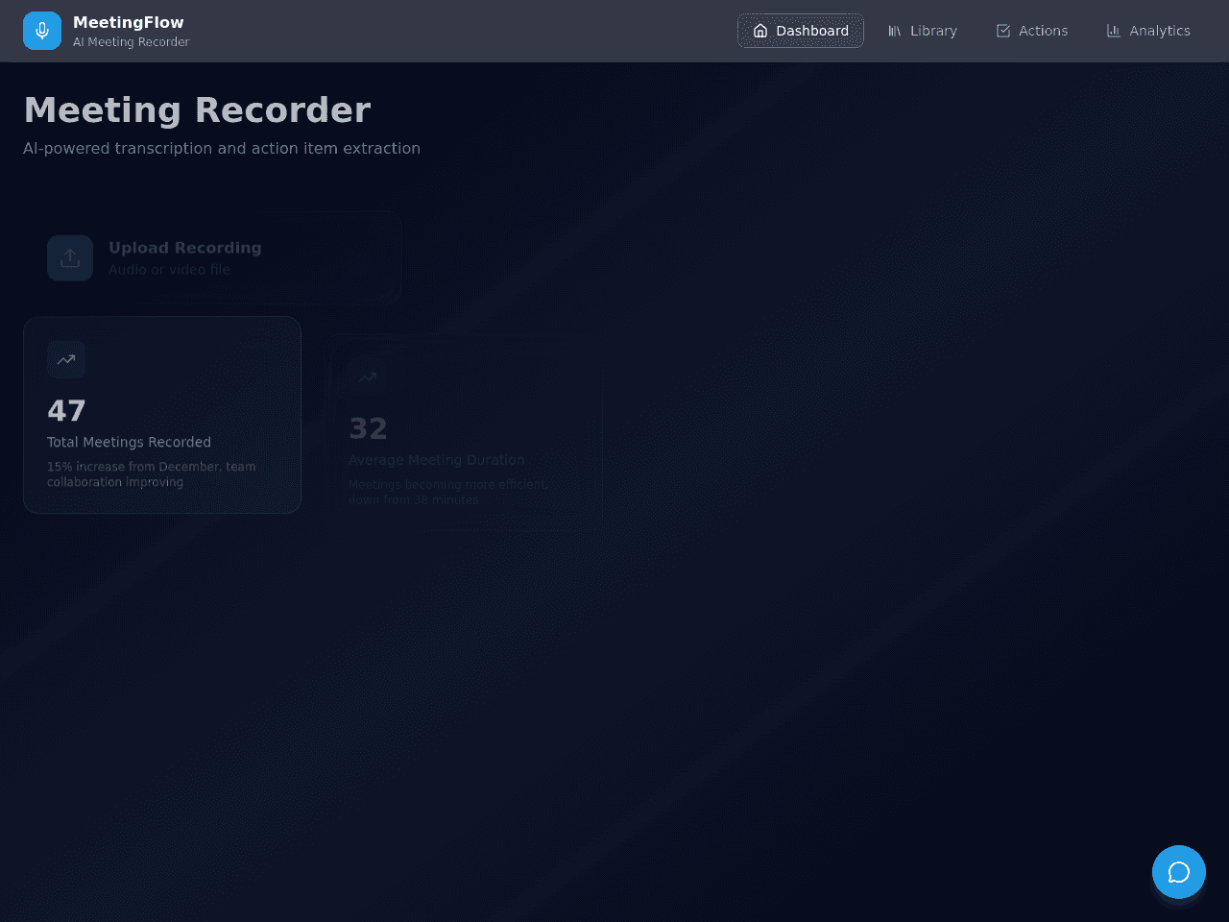Click the Library books icon

895,31
